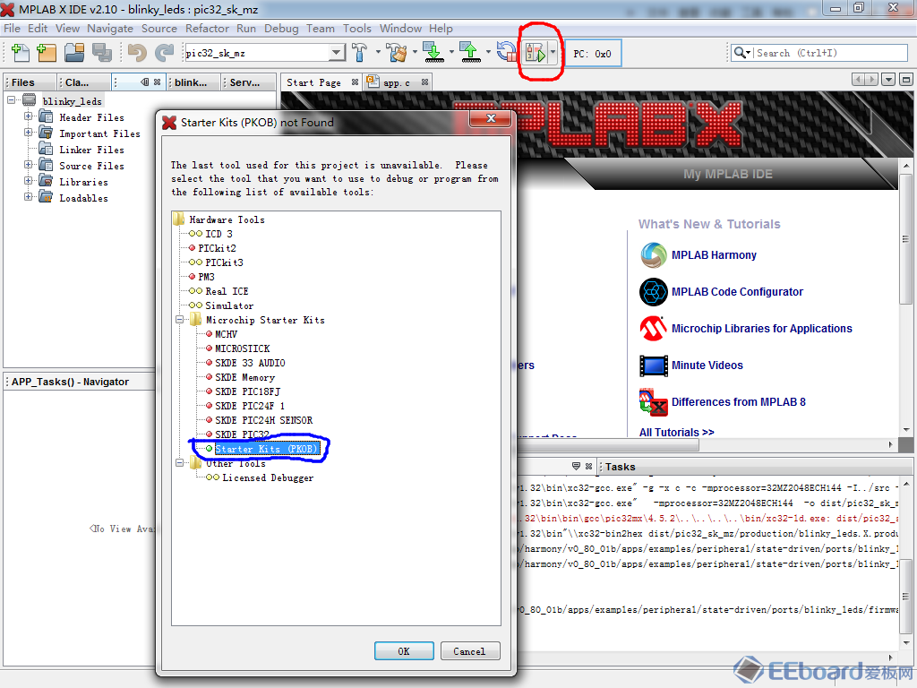Click OK in the dialog
The image size is (917, 688).
[404, 651]
